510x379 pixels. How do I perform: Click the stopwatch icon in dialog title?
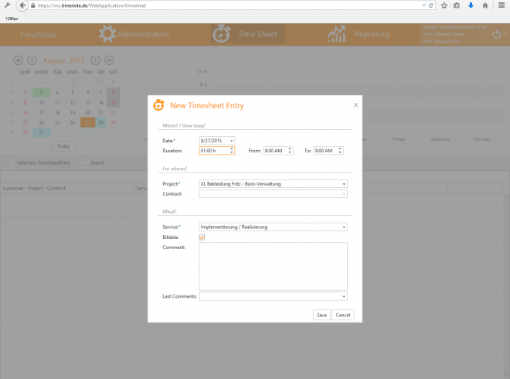158,105
